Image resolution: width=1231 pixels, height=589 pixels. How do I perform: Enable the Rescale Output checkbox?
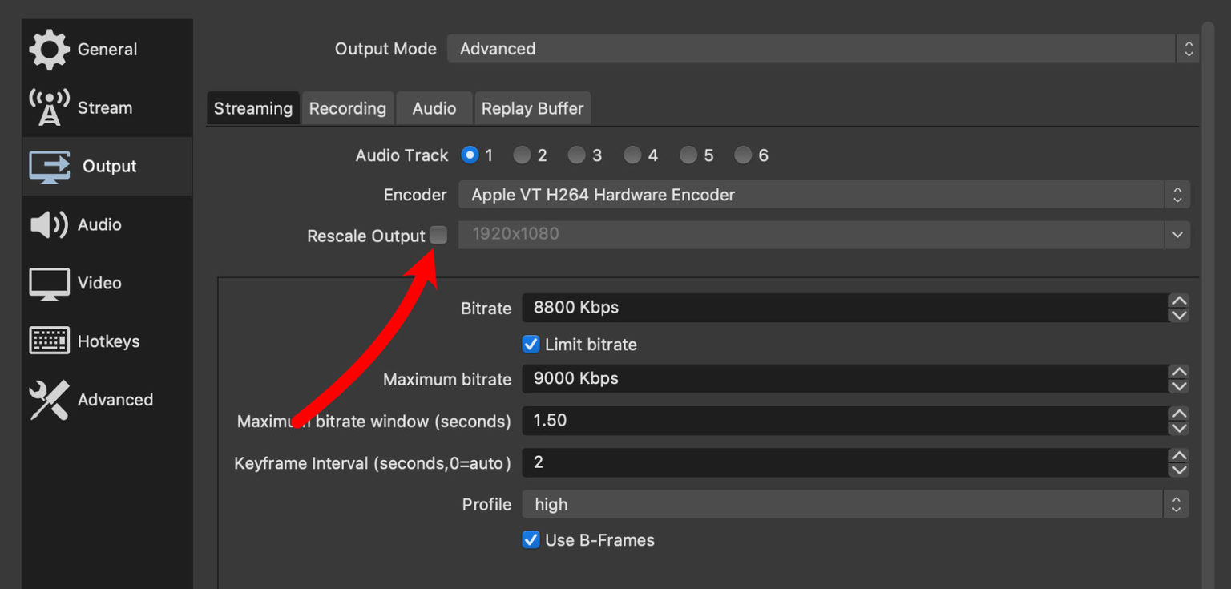438,235
